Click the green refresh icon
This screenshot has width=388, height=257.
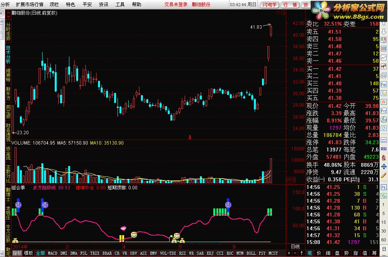click(x=383, y=196)
